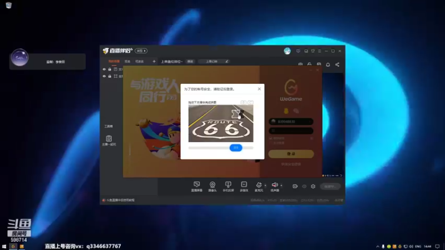
Task: Click the start streaming button at bottom right
Action: [x=330, y=186]
